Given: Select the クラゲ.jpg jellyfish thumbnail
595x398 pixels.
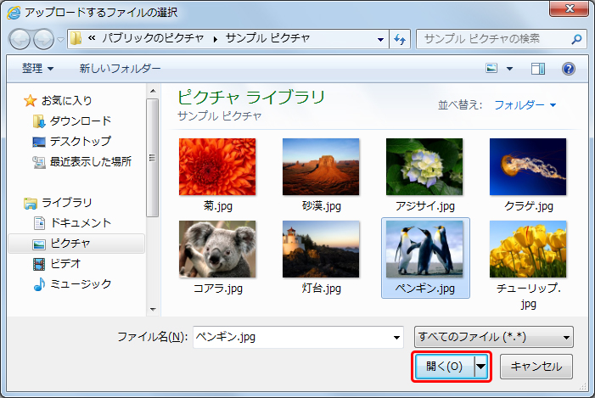Looking at the screenshot, I should point(527,167).
